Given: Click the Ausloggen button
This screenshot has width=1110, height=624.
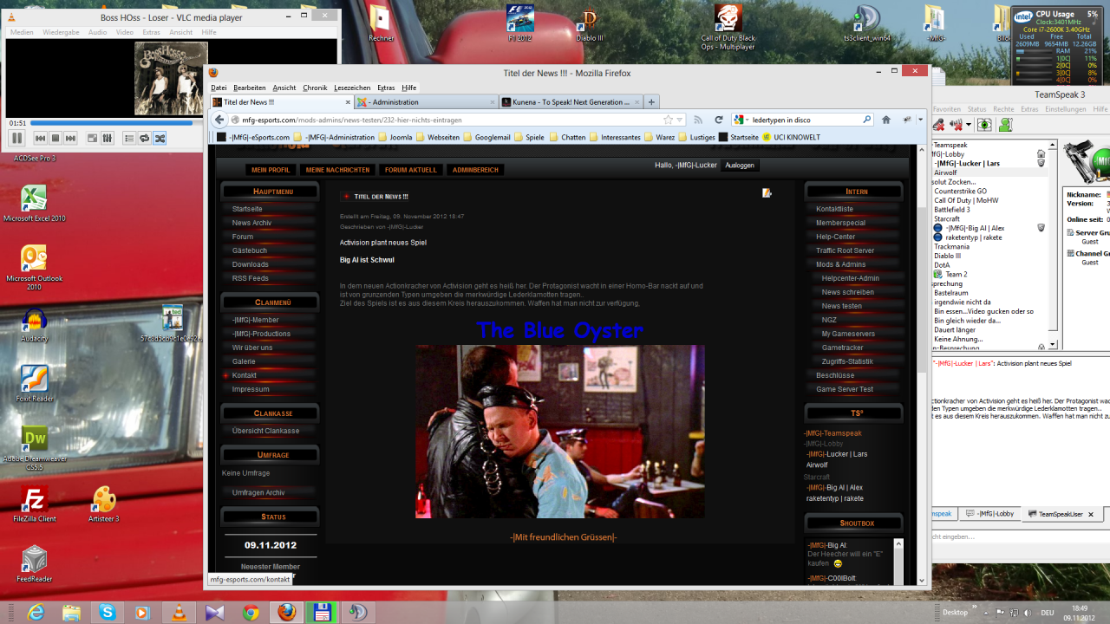Looking at the screenshot, I should [x=739, y=166].
